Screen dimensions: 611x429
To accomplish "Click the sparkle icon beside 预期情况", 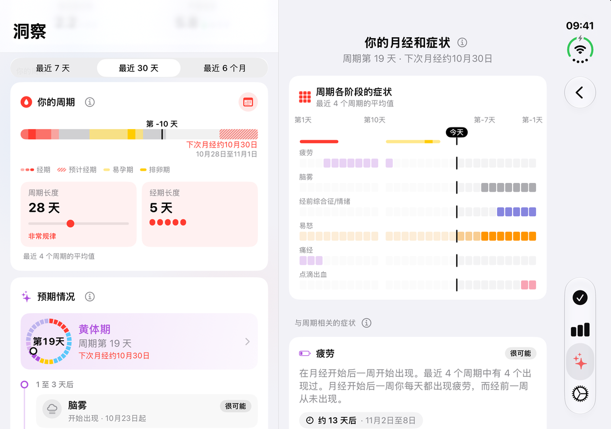I will pyautogui.click(x=26, y=297).
